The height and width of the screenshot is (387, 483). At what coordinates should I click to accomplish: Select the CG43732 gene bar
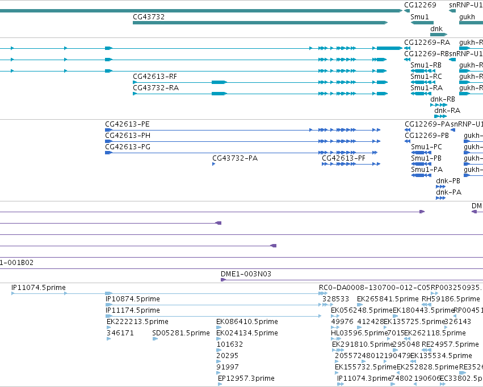(260, 23)
